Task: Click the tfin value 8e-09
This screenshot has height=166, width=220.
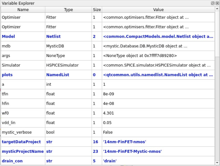Action: 109,94
